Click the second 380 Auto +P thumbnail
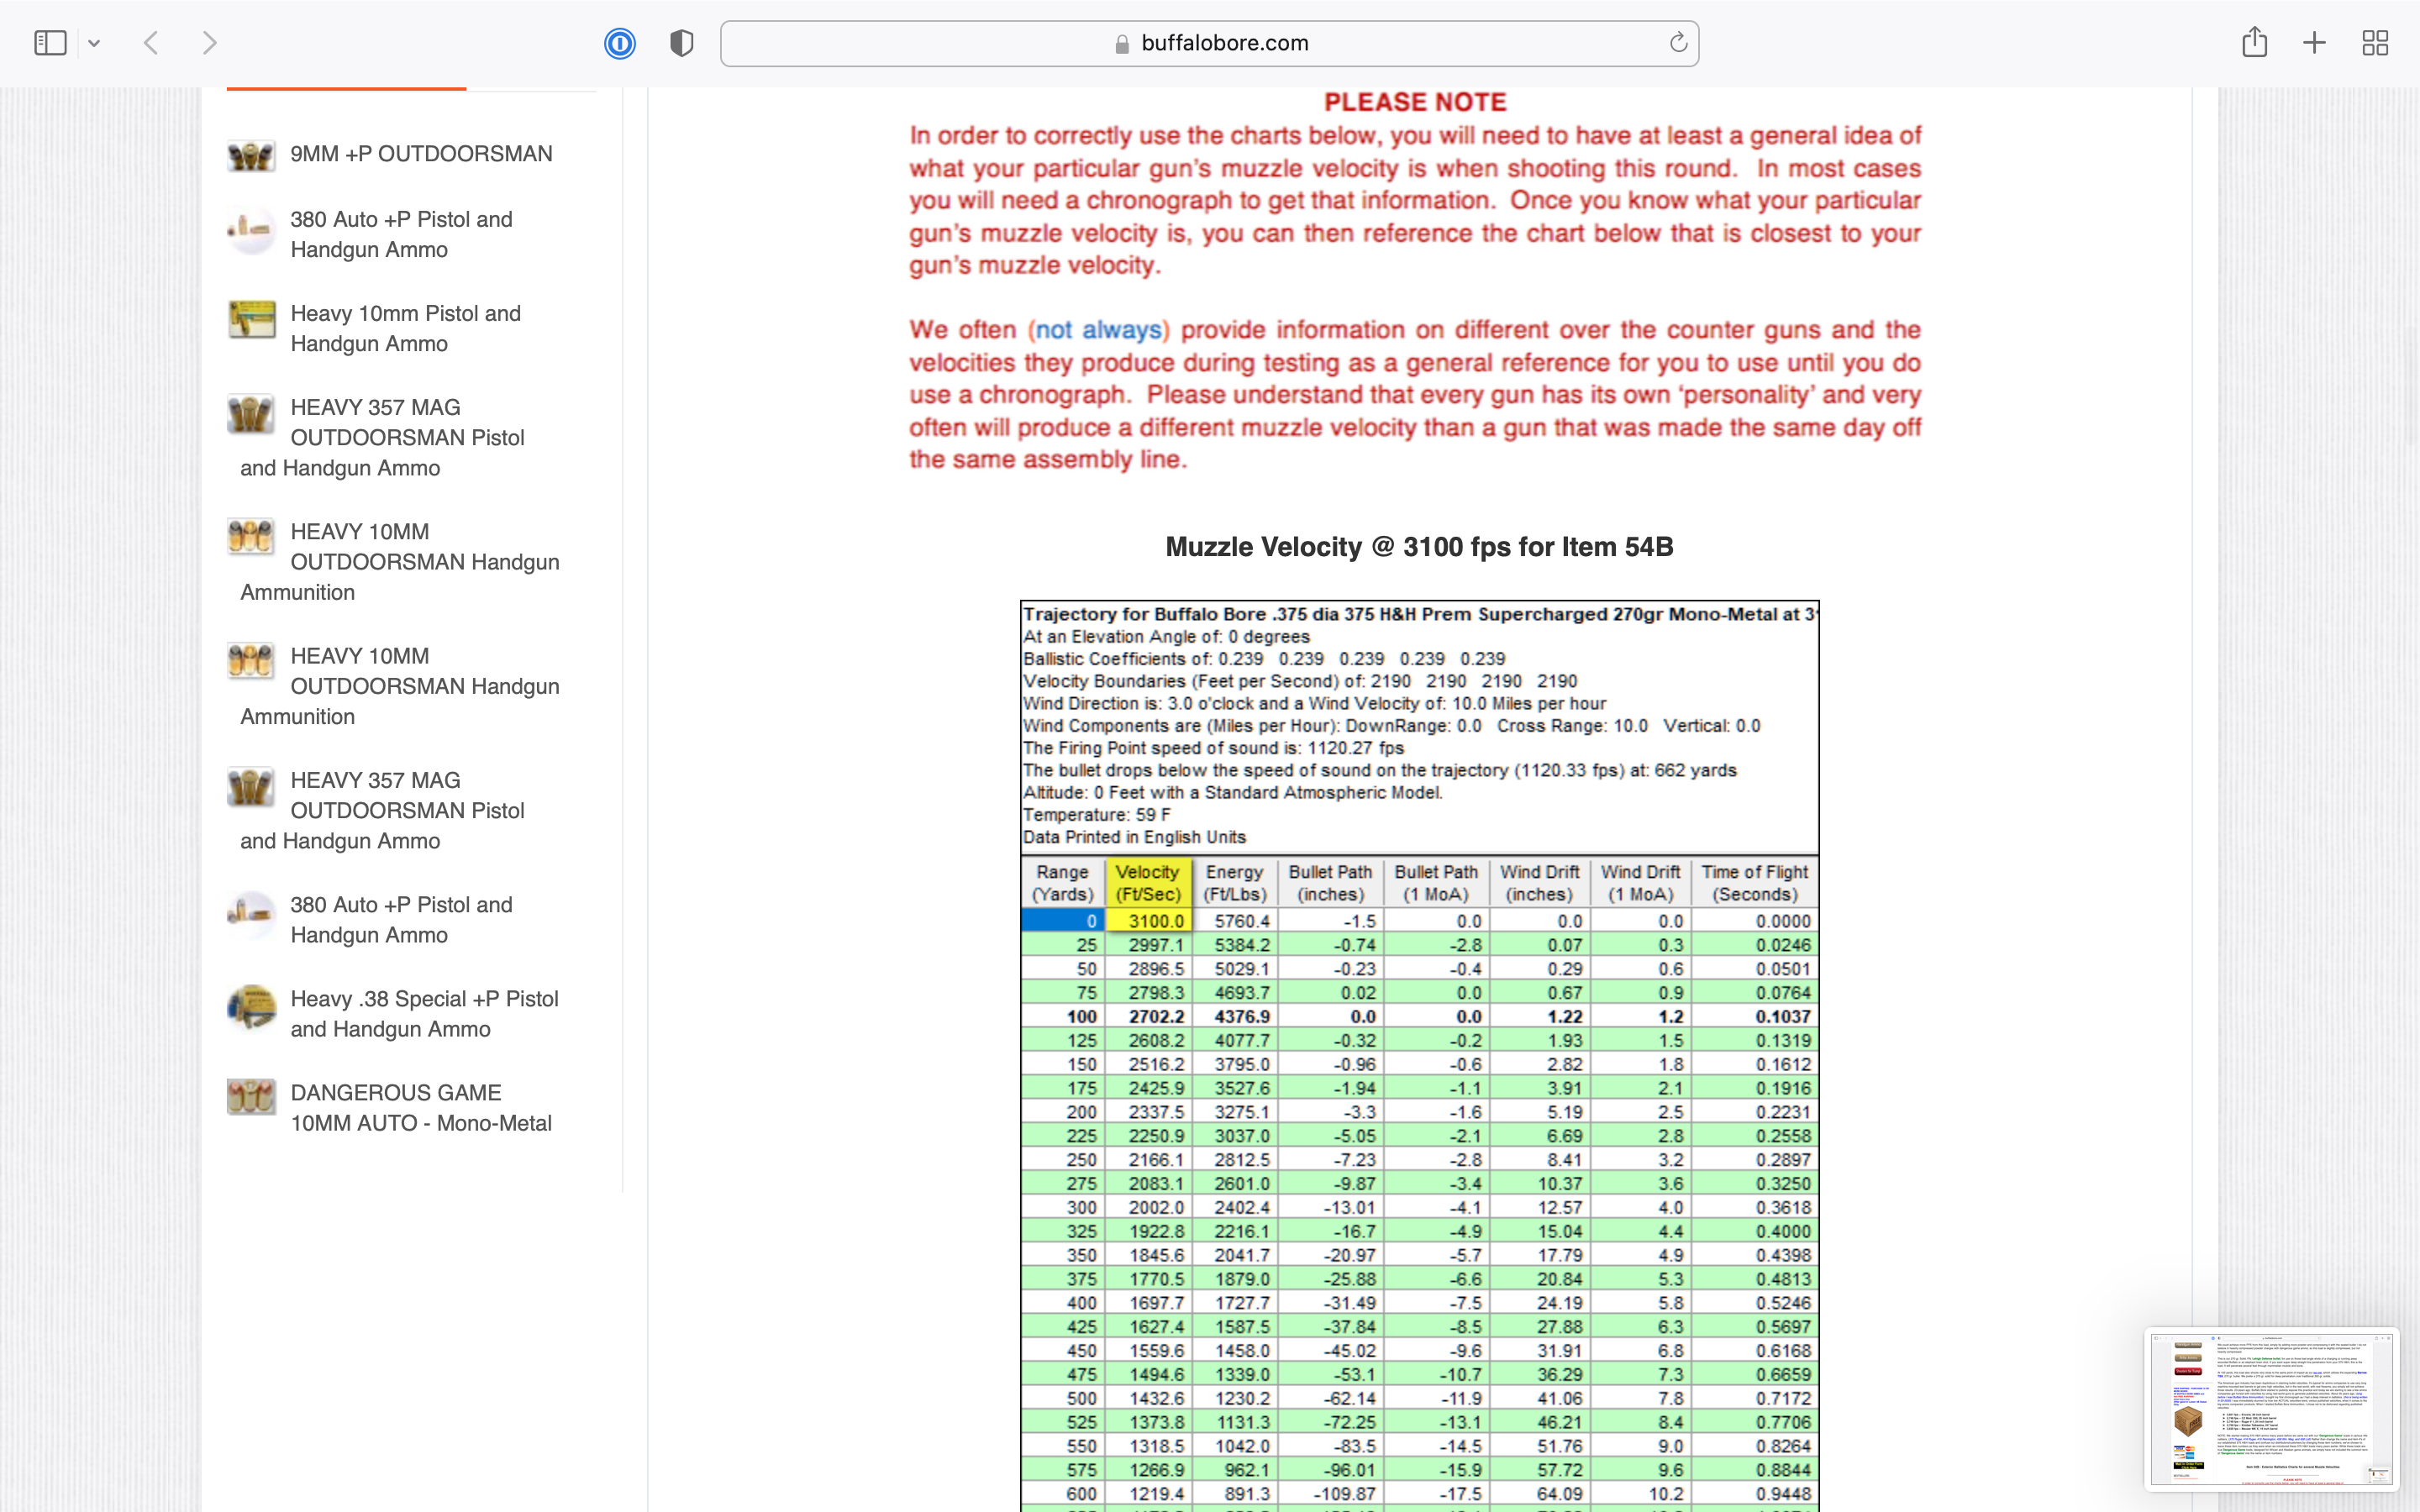Screen dimensions: 2420x1512 [251, 913]
